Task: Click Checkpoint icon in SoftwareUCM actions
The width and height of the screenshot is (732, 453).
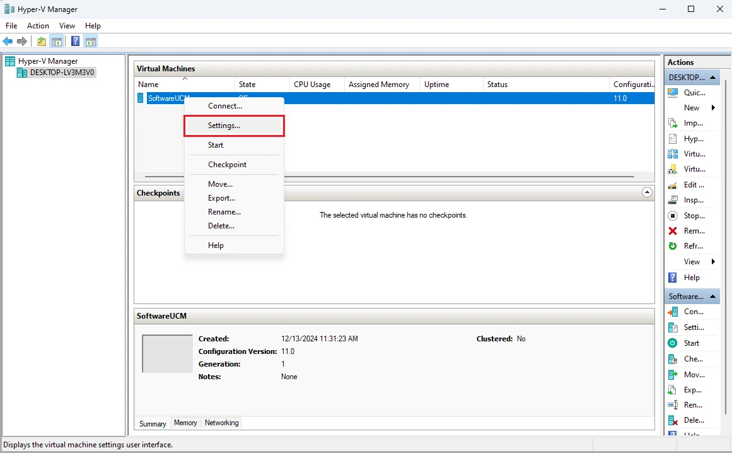Action: point(673,358)
